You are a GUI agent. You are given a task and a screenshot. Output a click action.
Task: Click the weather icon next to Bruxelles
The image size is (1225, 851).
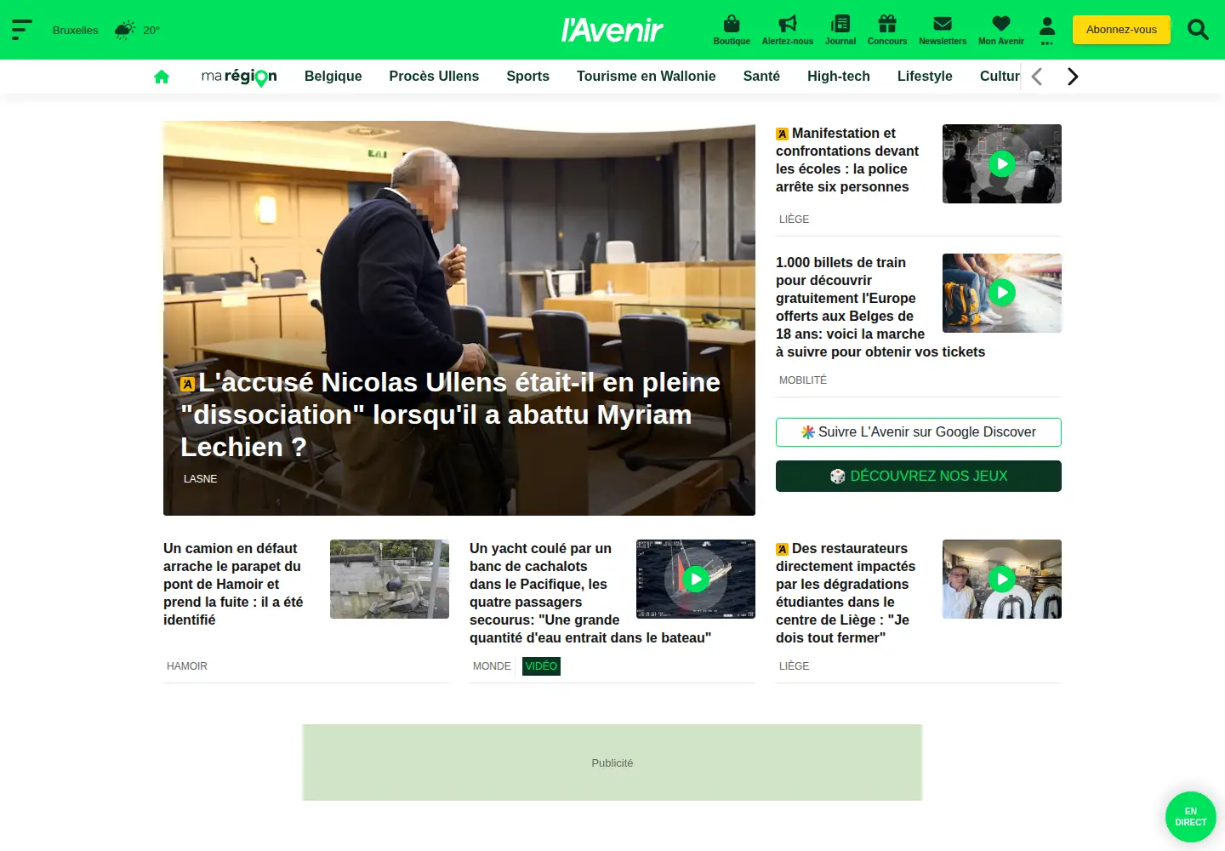[x=125, y=30]
